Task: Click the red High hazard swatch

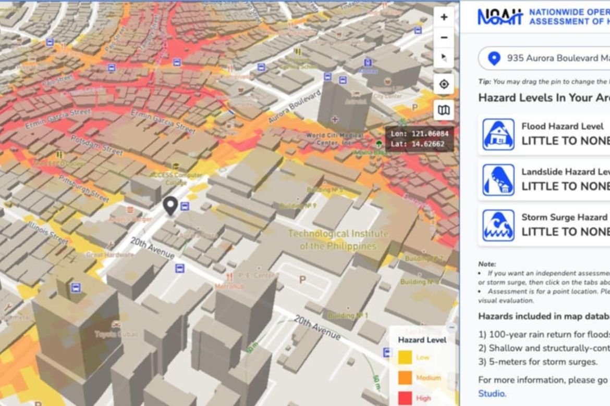Action: [x=405, y=398]
